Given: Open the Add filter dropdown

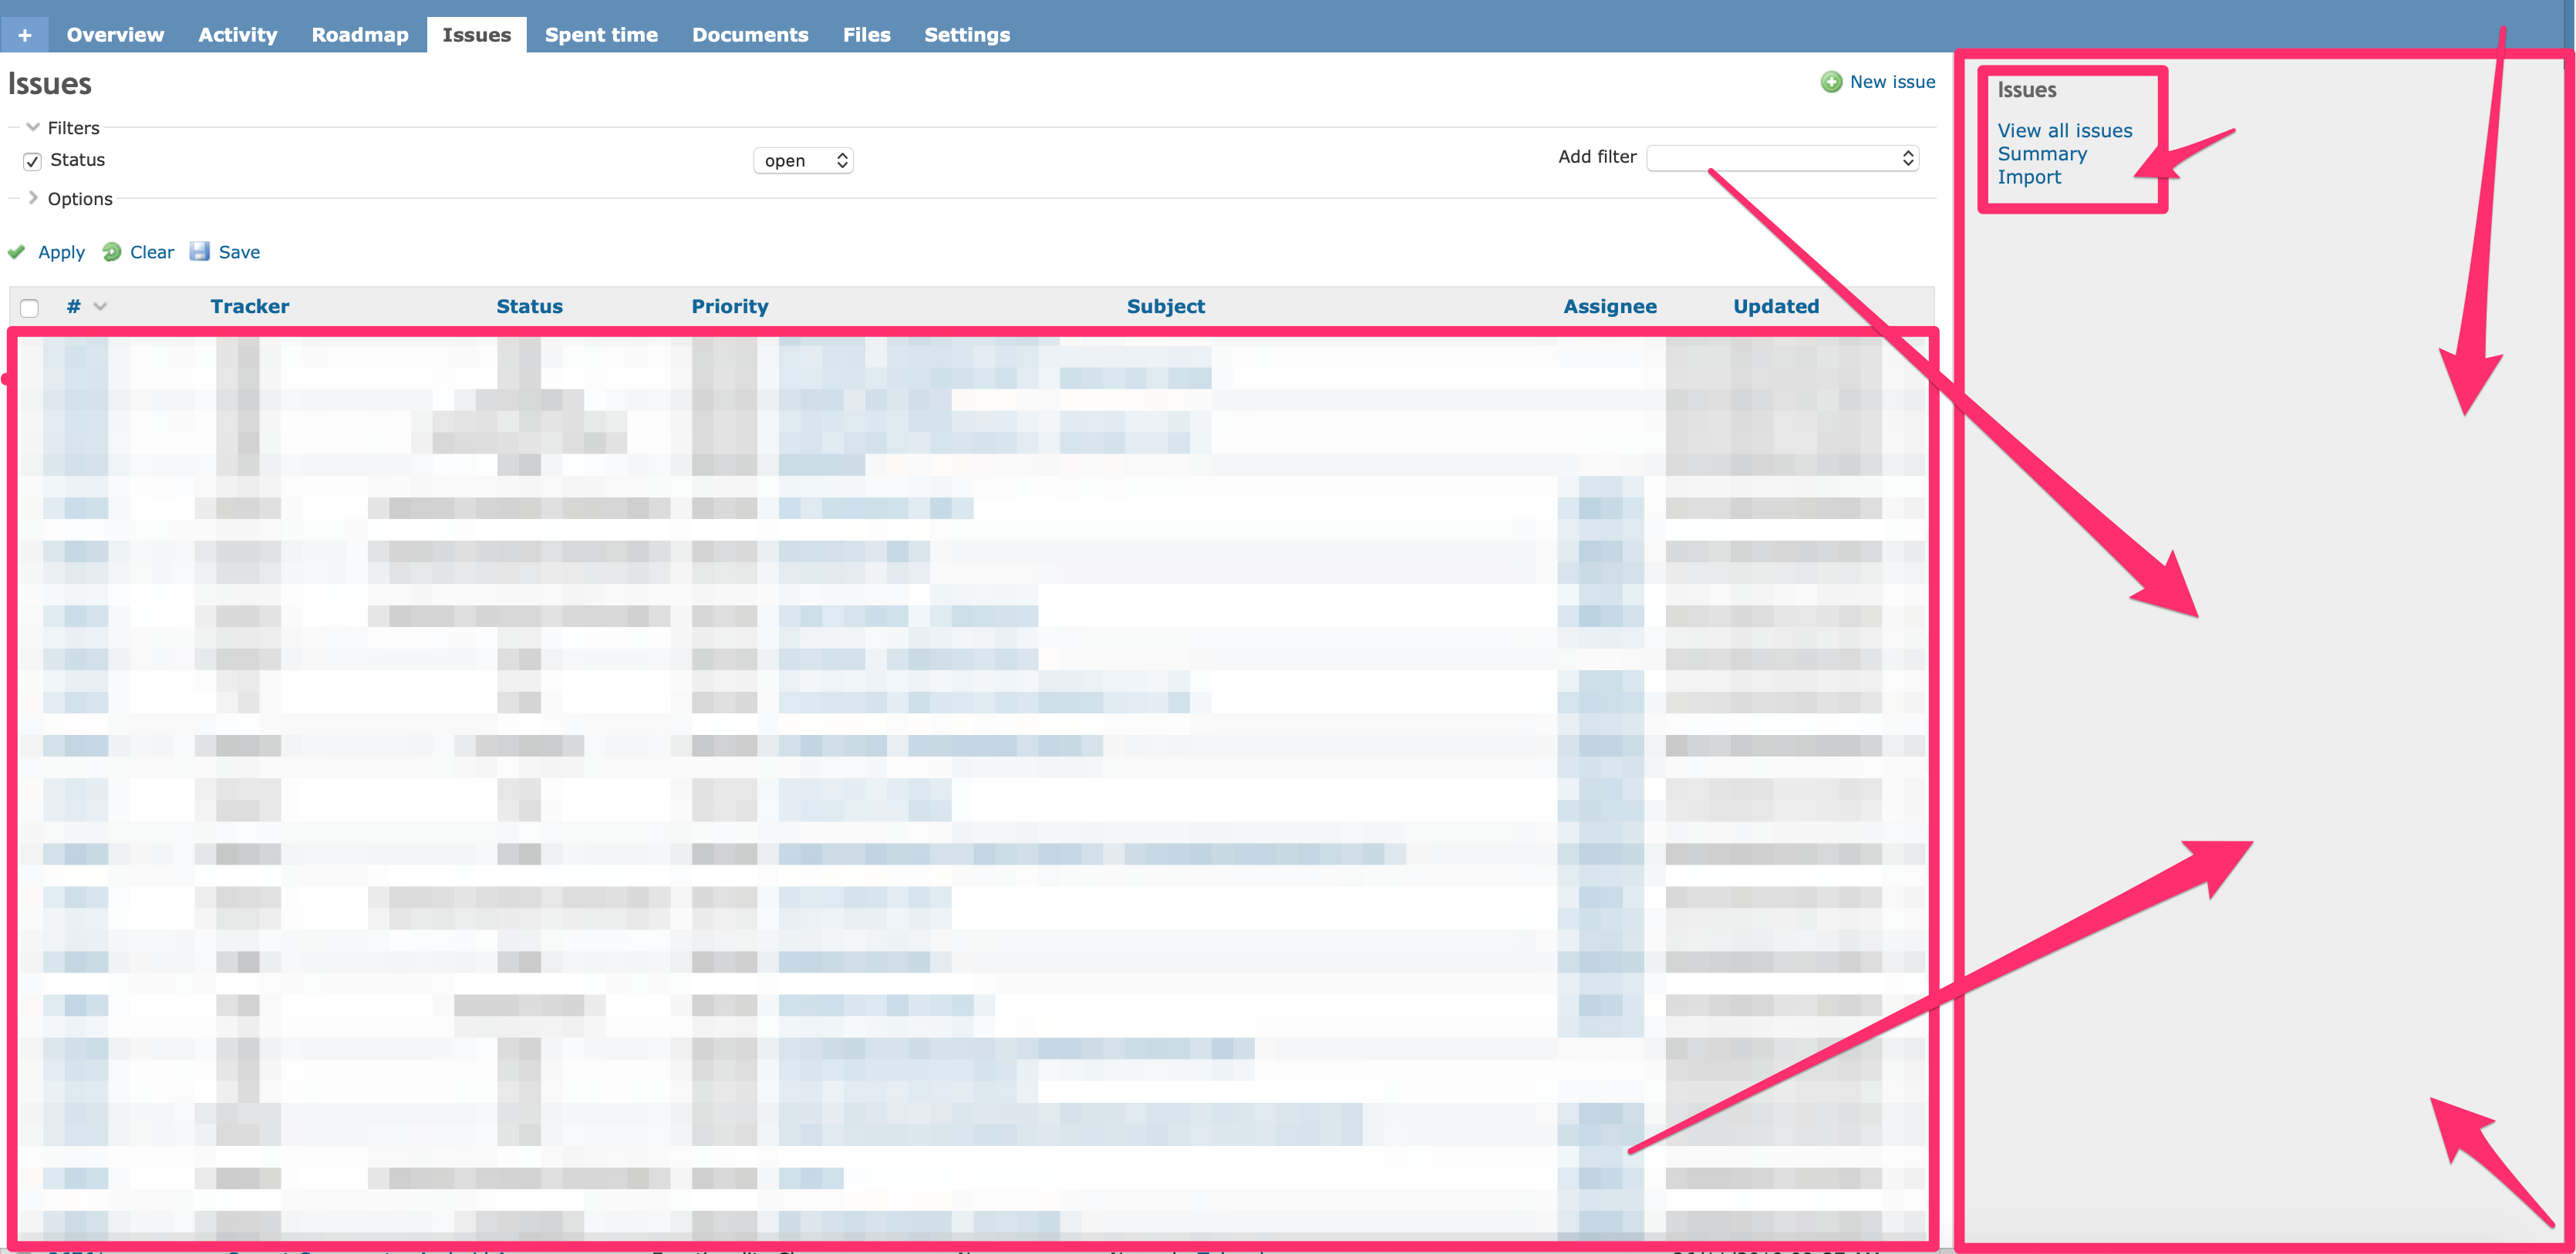Looking at the screenshot, I should (x=1782, y=158).
